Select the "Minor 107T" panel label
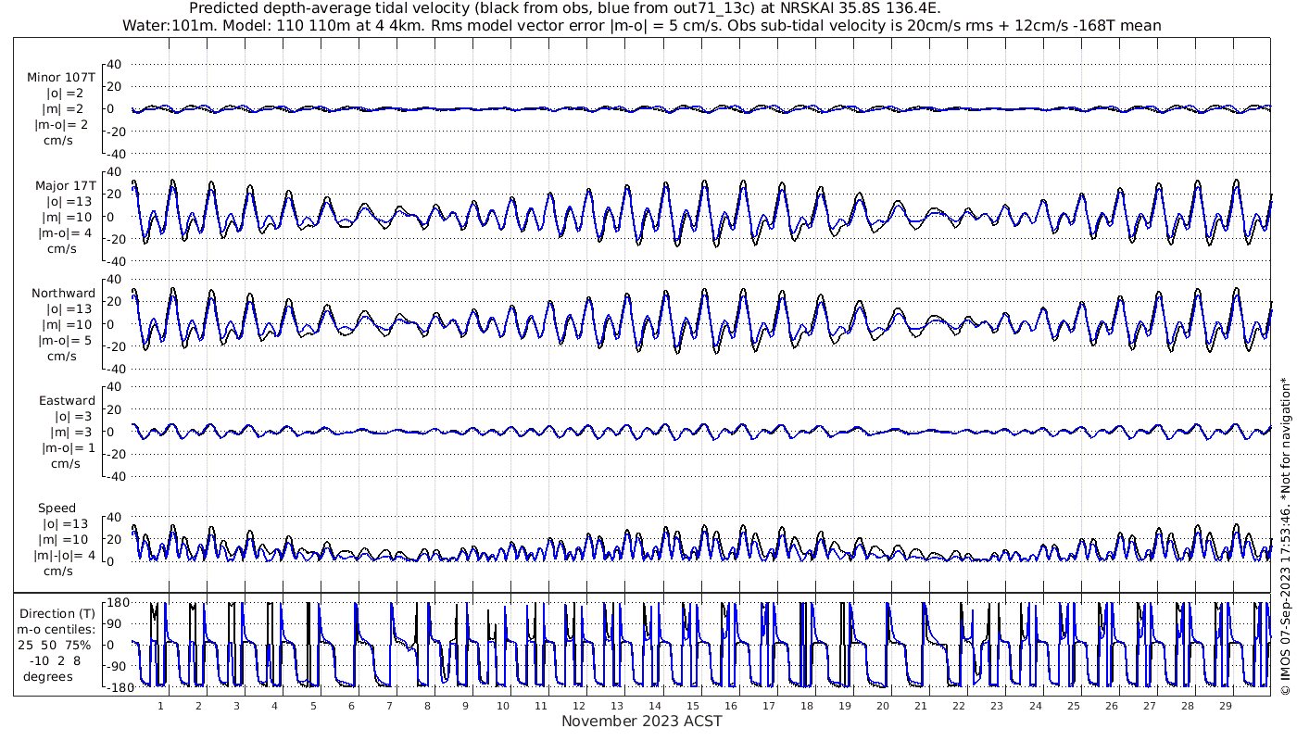 [61, 78]
